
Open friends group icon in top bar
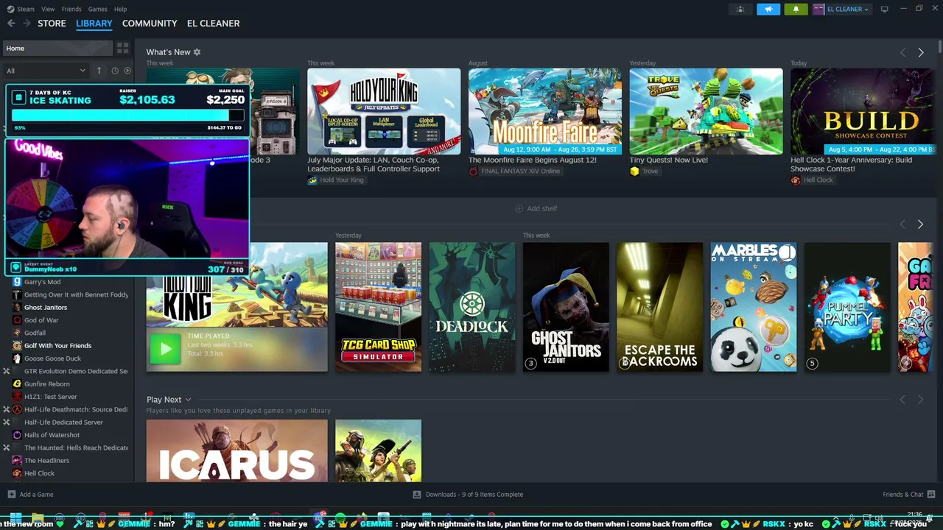[740, 9]
